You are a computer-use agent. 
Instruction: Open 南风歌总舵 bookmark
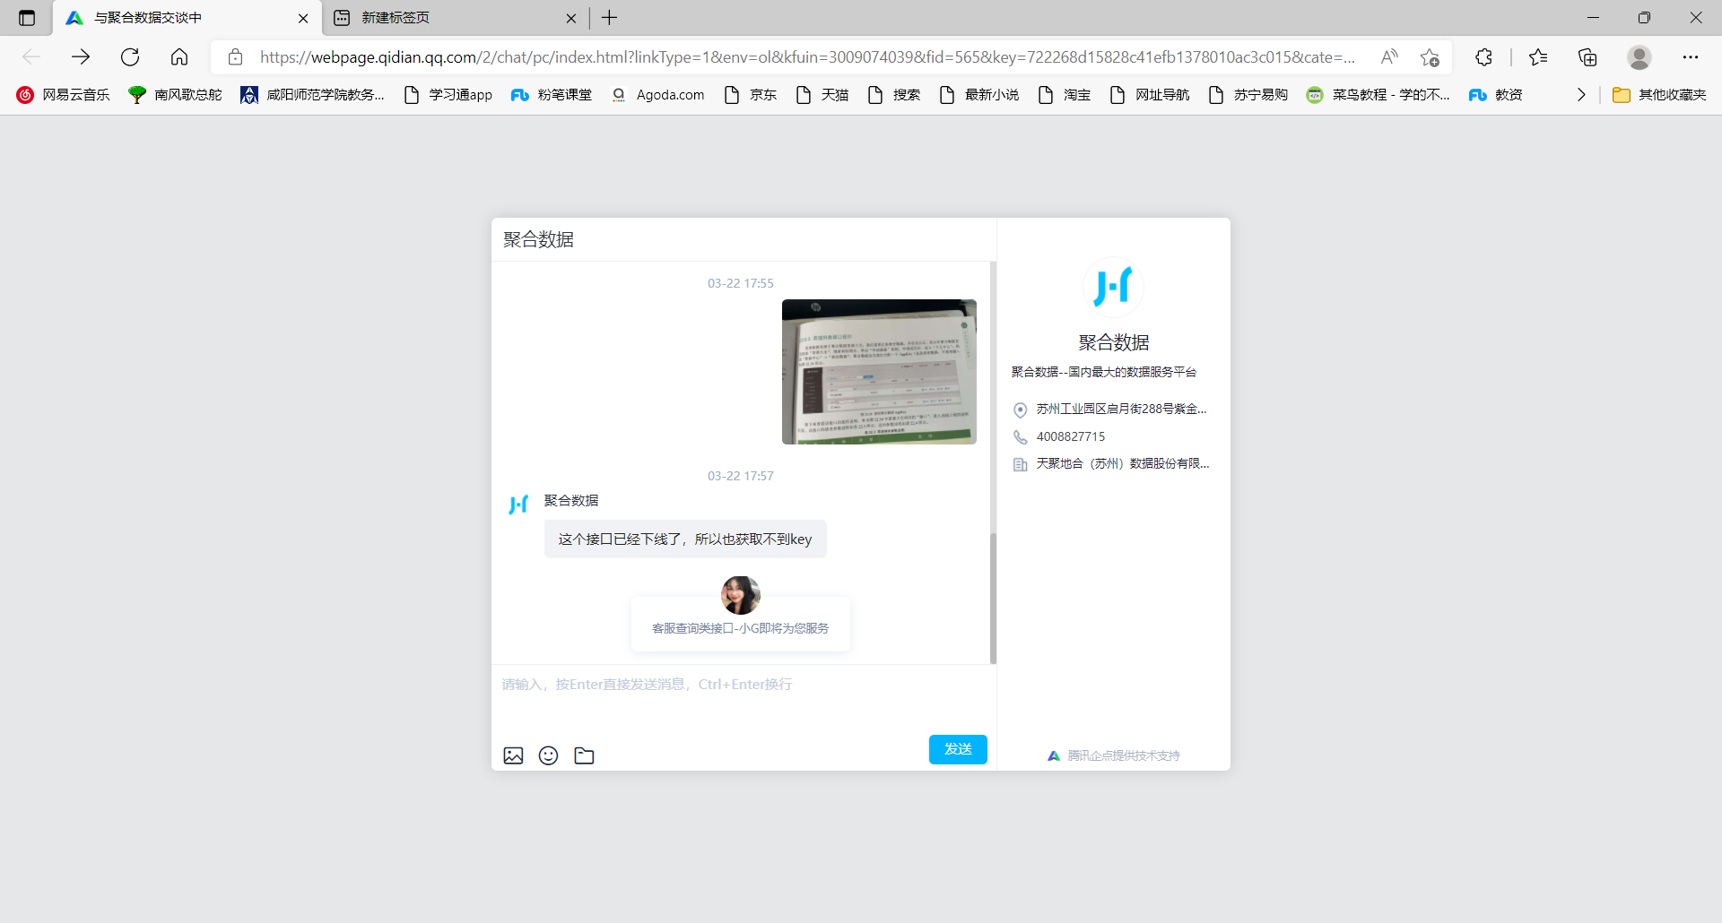[x=175, y=95]
